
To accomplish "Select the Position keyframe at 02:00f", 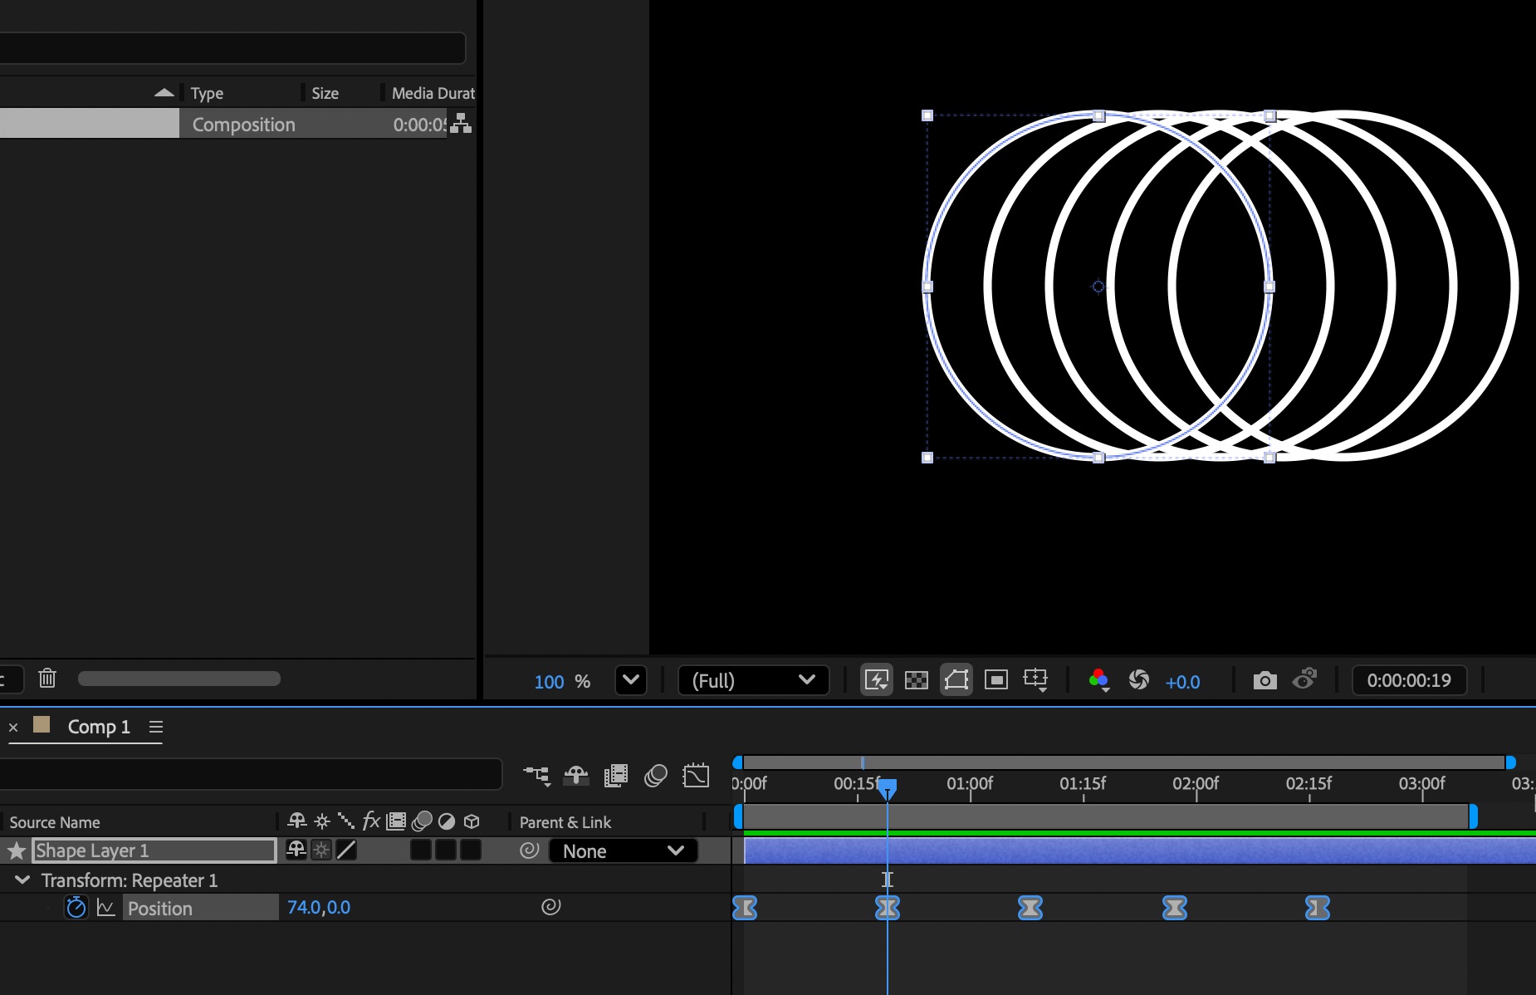I will click(x=1174, y=908).
